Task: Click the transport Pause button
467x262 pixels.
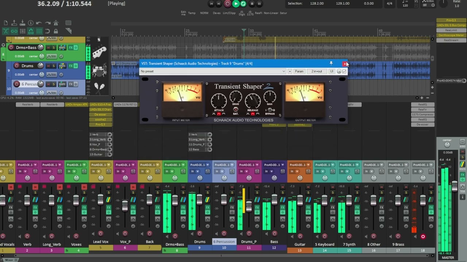Action: (259, 4)
